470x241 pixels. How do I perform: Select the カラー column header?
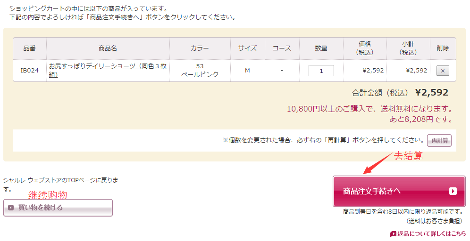click(200, 48)
